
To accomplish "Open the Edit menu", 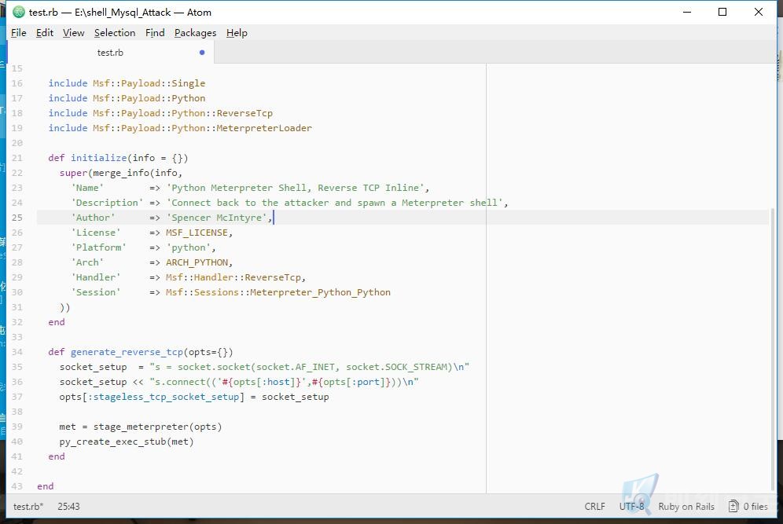I will [x=45, y=33].
